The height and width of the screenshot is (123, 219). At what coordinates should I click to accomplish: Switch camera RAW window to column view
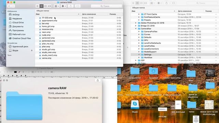[x=46, y=6]
